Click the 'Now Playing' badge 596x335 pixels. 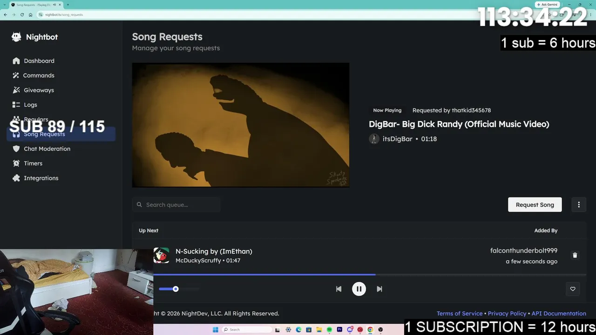point(387,110)
